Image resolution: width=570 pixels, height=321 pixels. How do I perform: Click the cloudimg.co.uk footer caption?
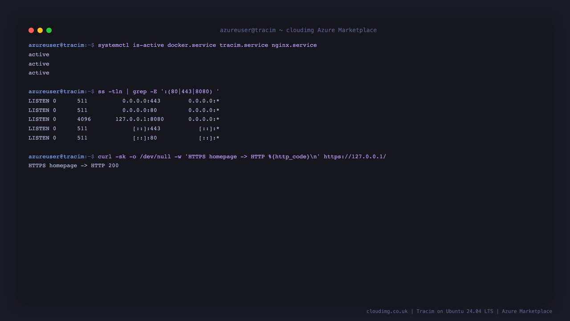[x=459, y=311]
